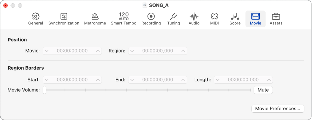Click the Movie Preferences… button
This screenshot has width=312, height=120.
(278, 109)
